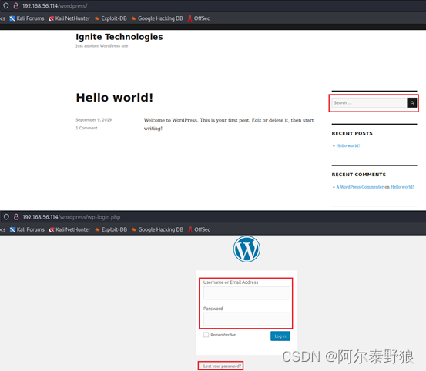
Task: Open Kali Forums bookmark in the lower browser
Action: tap(27, 229)
